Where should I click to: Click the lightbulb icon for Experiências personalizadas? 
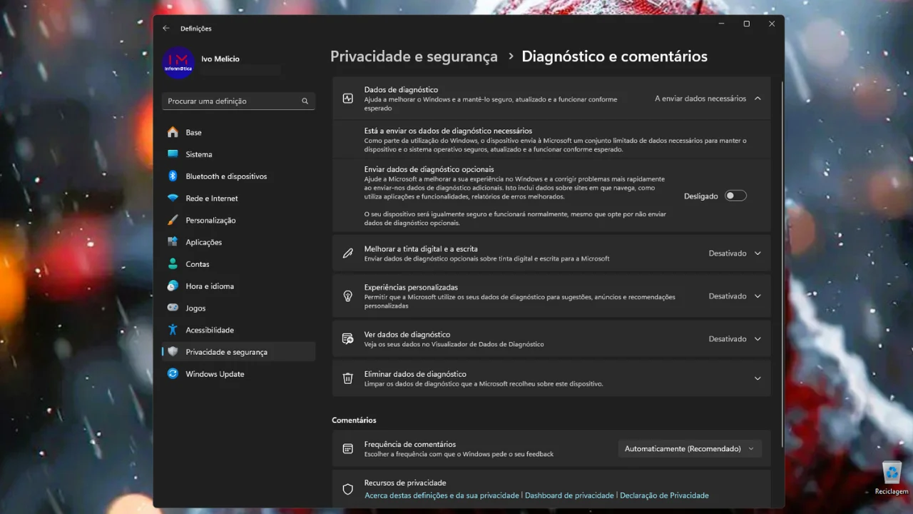tap(348, 296)
